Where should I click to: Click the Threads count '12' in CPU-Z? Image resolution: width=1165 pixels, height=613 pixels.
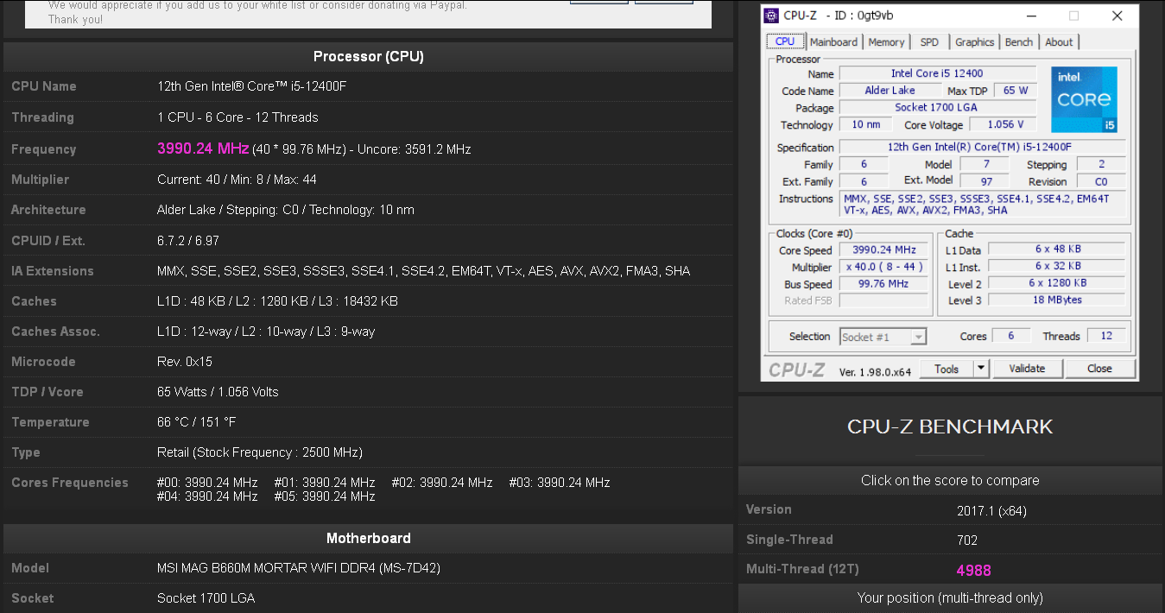coord(1106,336)
